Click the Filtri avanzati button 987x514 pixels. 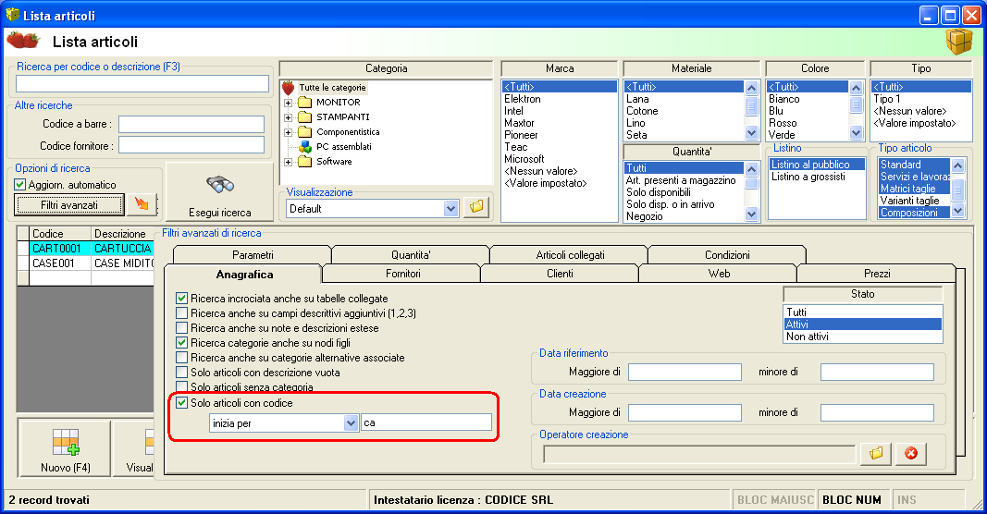coord(69,204)
